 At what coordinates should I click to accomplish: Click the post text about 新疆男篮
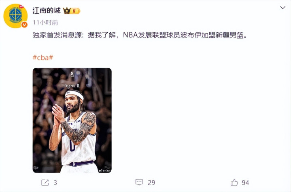(140, 35)
